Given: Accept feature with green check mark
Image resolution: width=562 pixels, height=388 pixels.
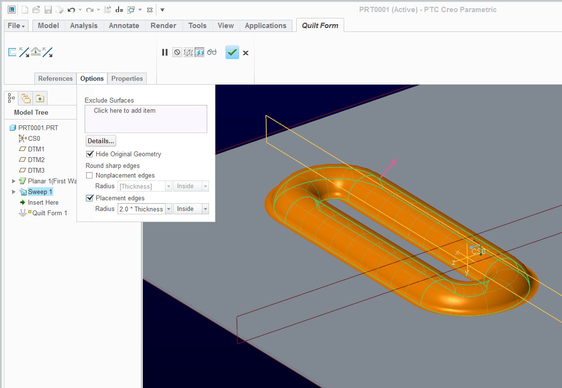Looking at the screenshot, I should 232,52.
